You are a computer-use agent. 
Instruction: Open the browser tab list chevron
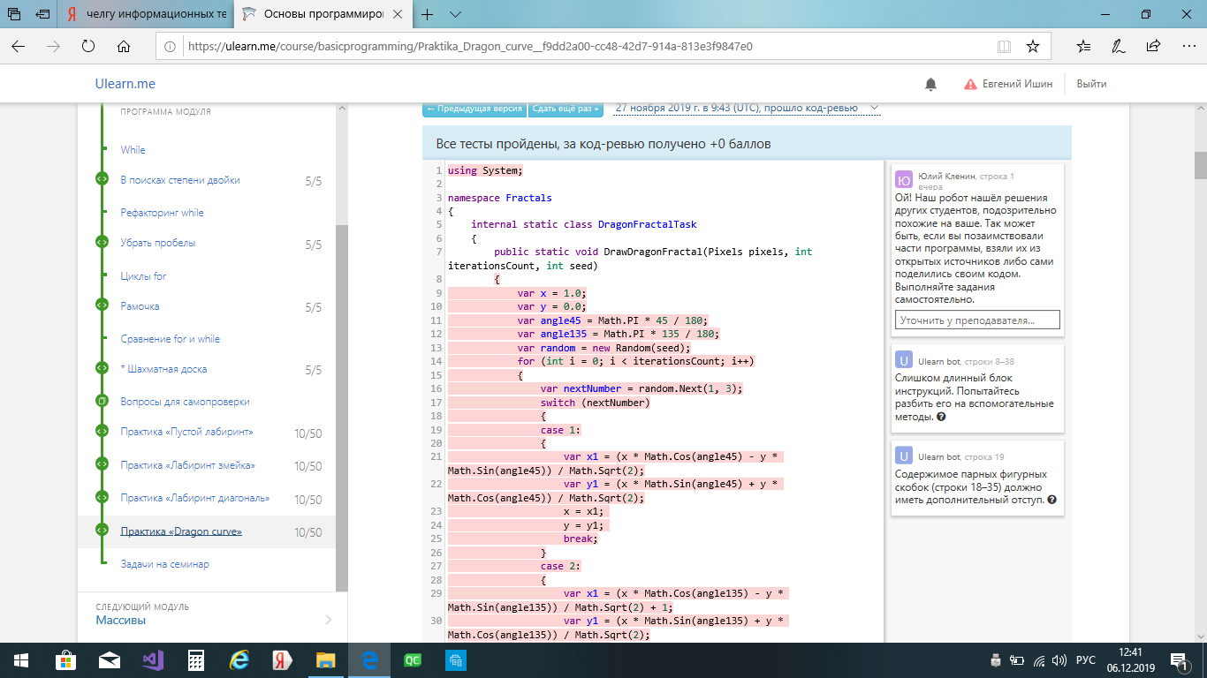(456, 14)
